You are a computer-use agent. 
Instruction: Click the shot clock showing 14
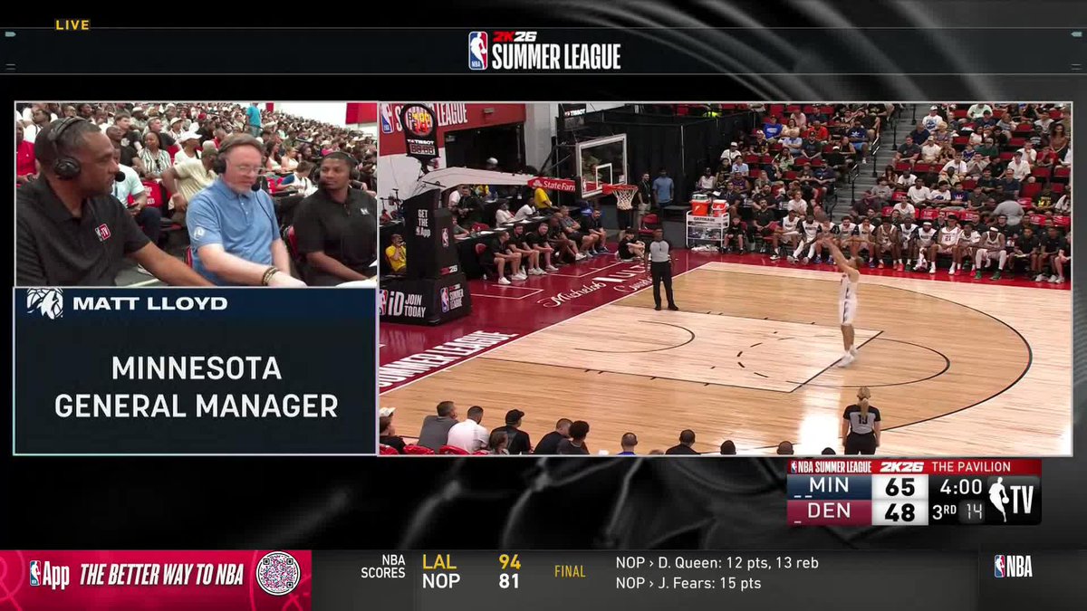pyautogui.click(x=972, y=511)
